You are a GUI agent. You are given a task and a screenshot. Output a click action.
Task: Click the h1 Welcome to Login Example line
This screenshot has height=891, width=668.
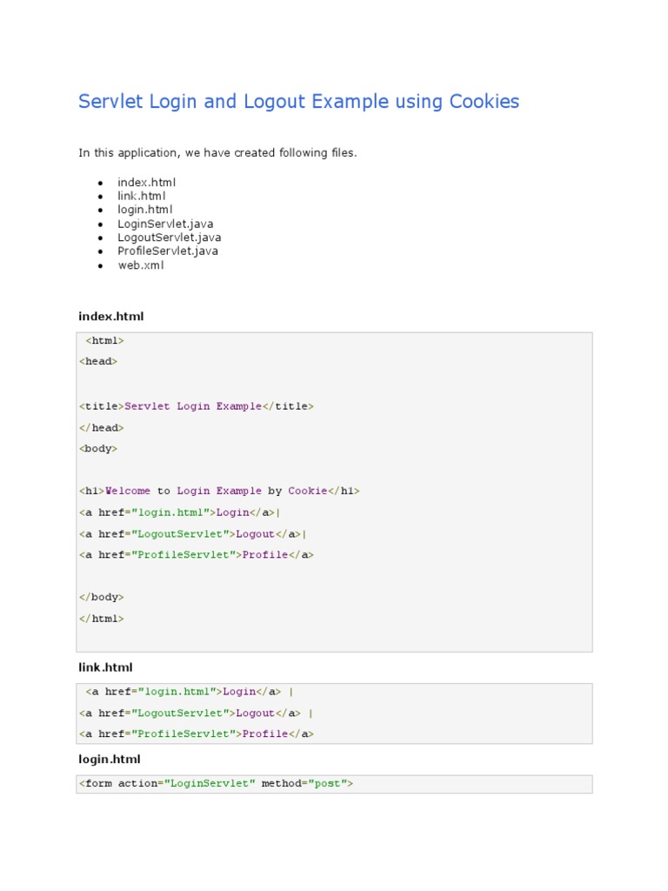(x=219, y=491)
